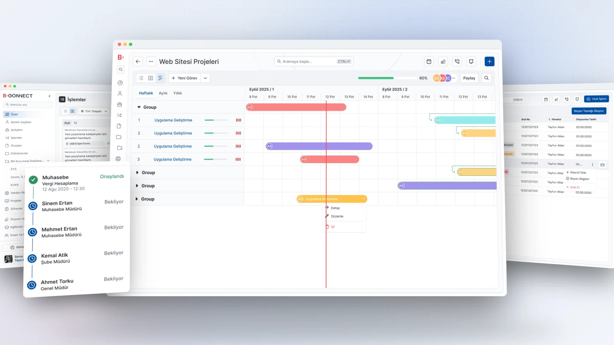614x345 pixels.
Task: Click the progress bar in task row number 1
Action: pos(216,120)
